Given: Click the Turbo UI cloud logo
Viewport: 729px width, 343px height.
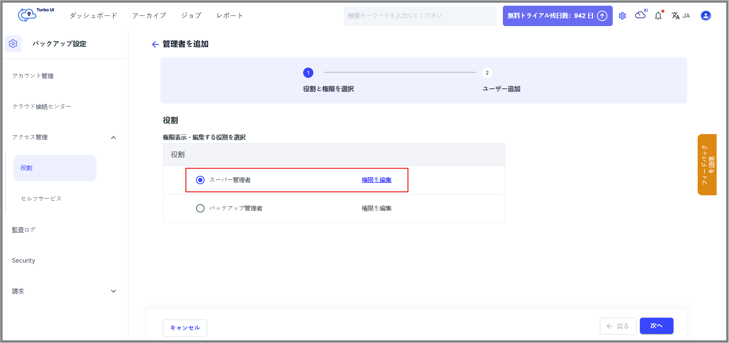Looking at the screenshot, I should [28, 15].
